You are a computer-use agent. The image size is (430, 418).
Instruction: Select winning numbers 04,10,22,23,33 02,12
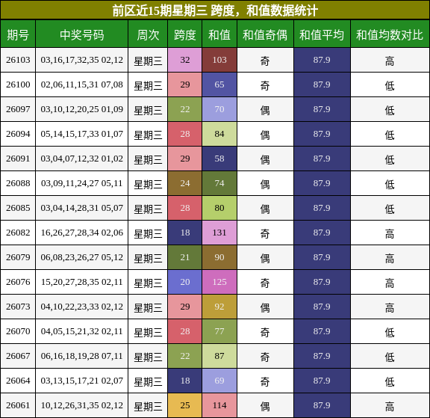[81, 307]
